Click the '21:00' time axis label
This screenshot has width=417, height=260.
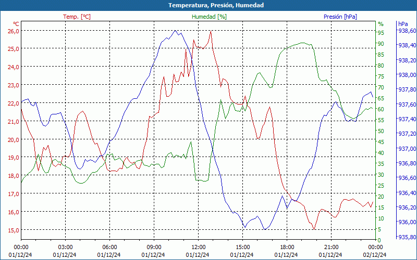click(x=331, y=248)
